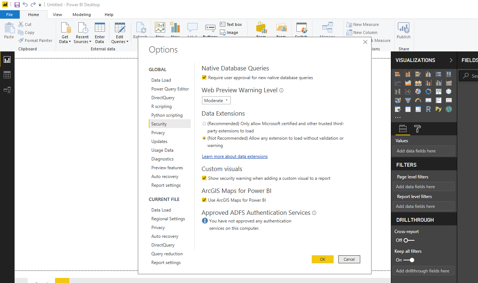The height and width of the screenshot is (283, 478).
Task: Click OK in the Options dialog
Action: coord(323,259)
